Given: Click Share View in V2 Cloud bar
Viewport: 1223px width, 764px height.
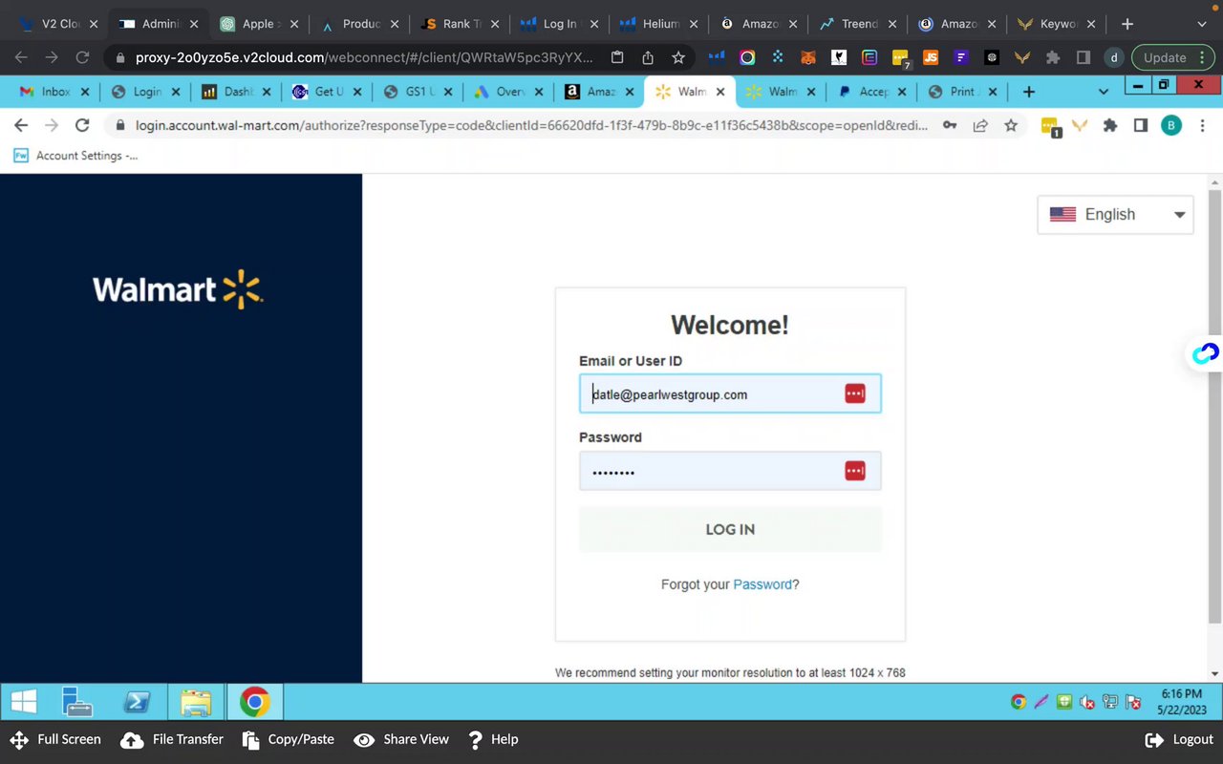Looking at the screenshot, I should click(401, 739).
